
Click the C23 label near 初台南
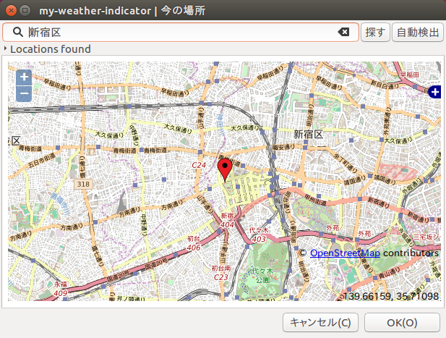(221, 277)
